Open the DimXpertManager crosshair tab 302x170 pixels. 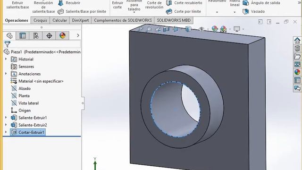click(x=49, y=36)
